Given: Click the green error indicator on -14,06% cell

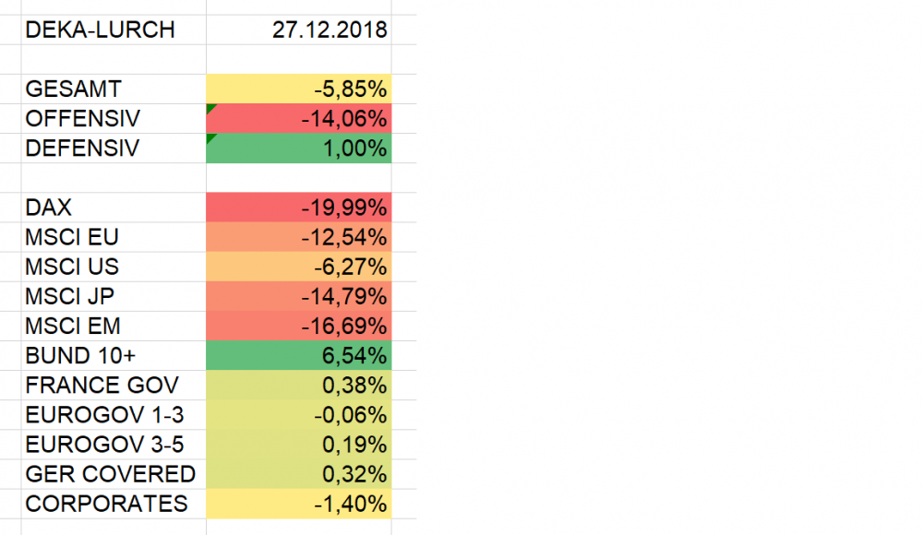Looking at the screenshot, I should pos(211,109).
